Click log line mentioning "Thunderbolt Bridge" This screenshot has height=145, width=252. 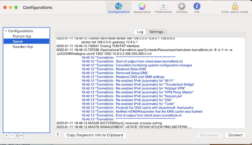coord(138,84)
